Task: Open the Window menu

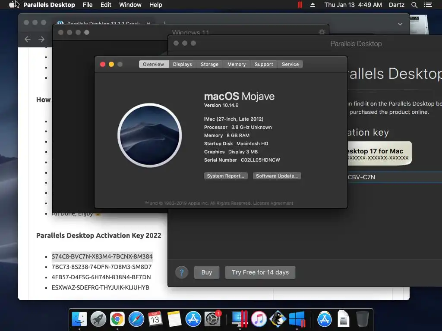Action: click(130, 5)
